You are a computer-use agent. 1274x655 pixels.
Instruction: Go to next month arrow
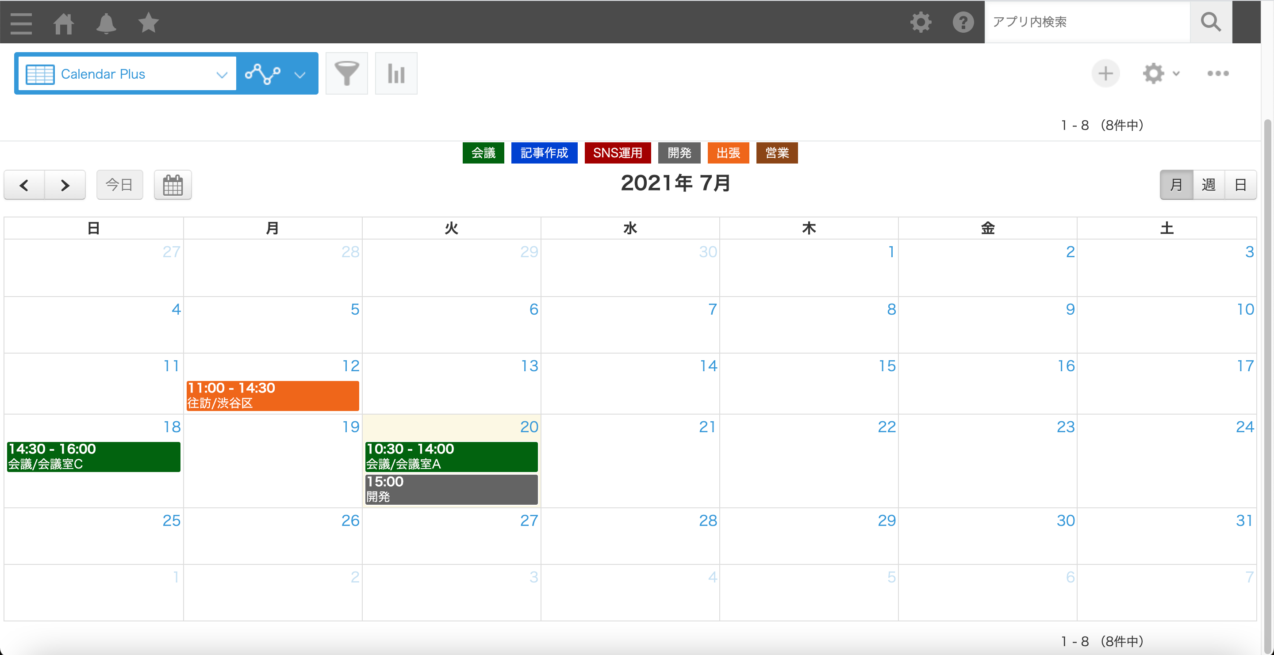click(65, 185)
